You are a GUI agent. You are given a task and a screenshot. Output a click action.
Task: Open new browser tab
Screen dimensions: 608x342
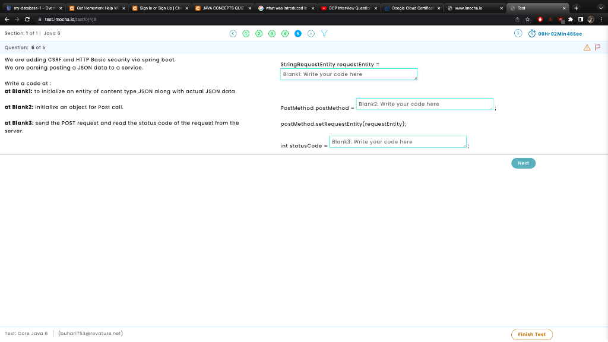tap(576, 8)
